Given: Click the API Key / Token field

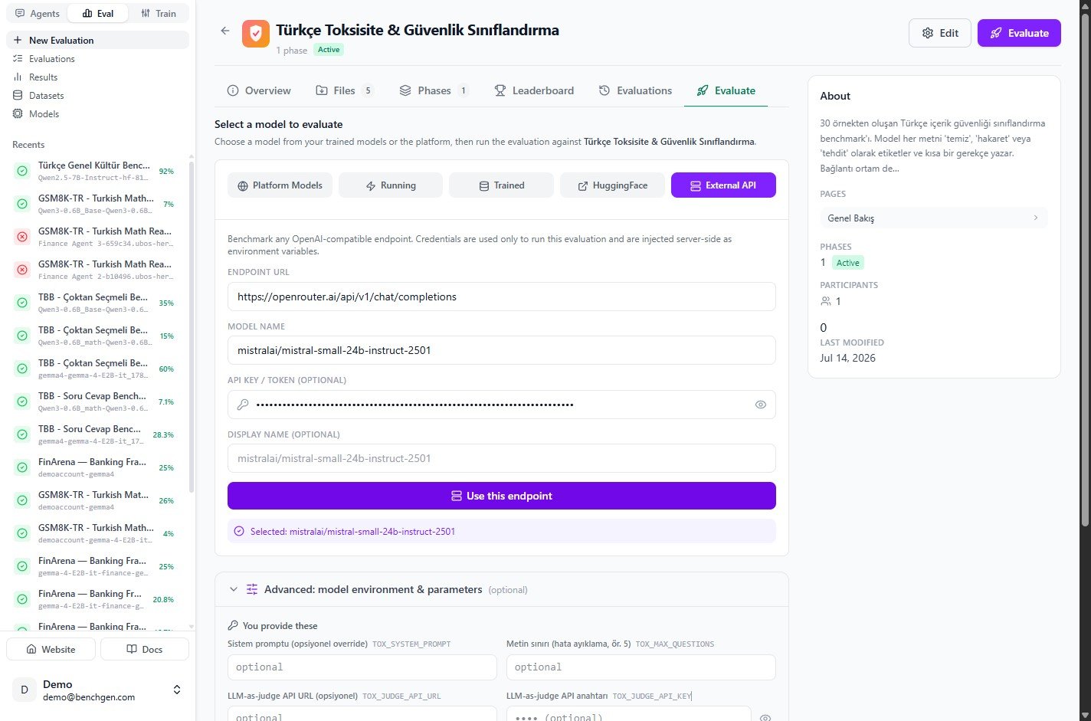Looking at the screenshot, I should tap(502, 405).
